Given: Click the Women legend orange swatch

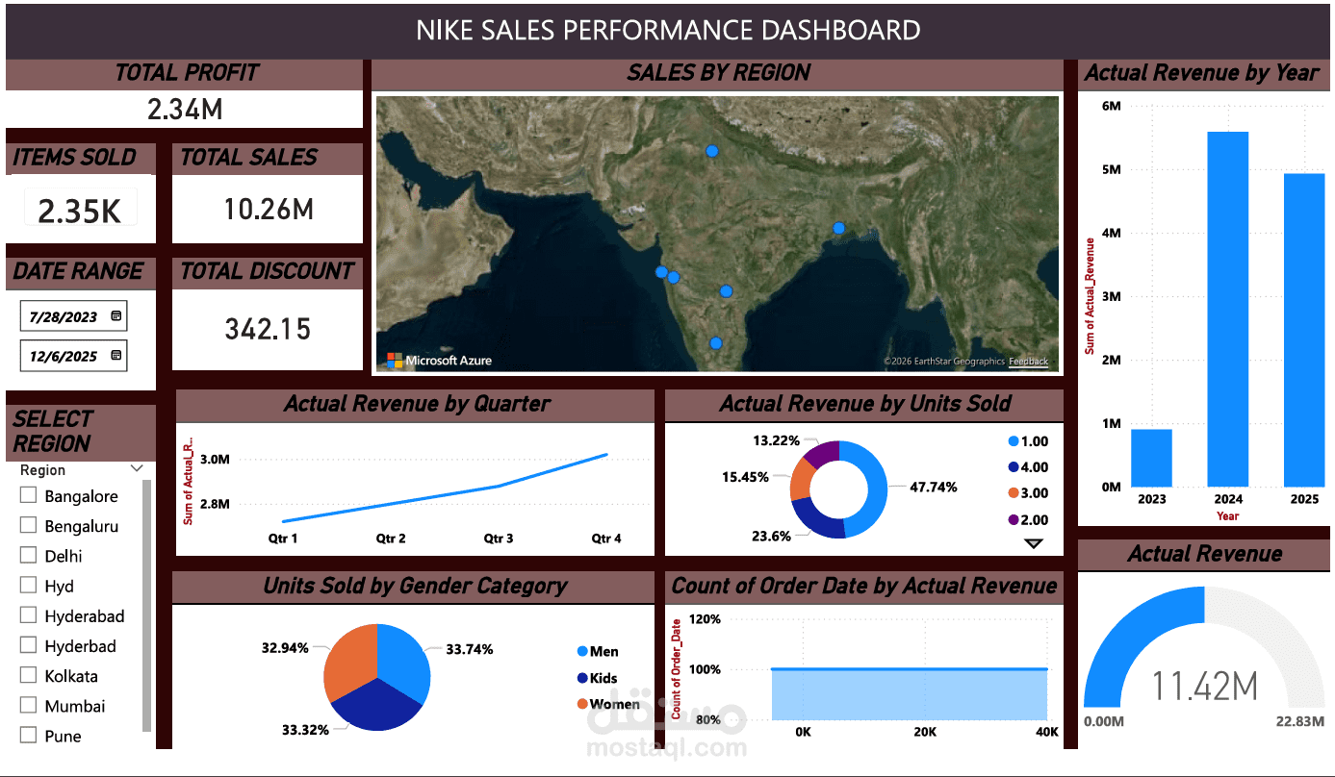Looking at the screenshot, I should (x=582, y=704).
